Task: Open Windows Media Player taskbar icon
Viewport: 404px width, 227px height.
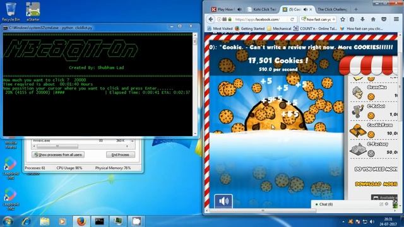Action: [x=62, y=221]
